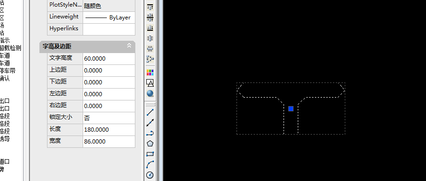This screenshot has height=181, width=426.
Task: Select the Rectangle tool
Action: click(150, 154)
